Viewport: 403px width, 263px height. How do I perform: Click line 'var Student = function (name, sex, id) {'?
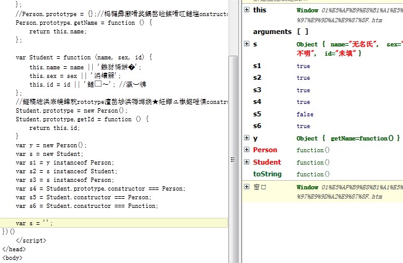(84, 58)
